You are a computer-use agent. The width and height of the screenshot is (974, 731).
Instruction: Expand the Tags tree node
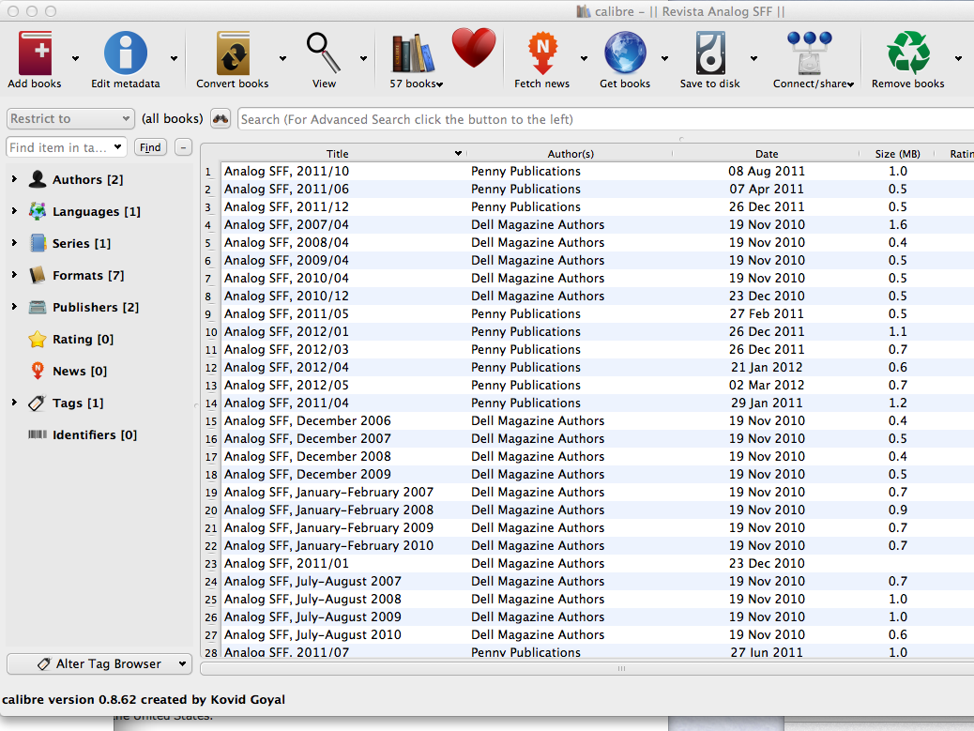coord(14,403)
